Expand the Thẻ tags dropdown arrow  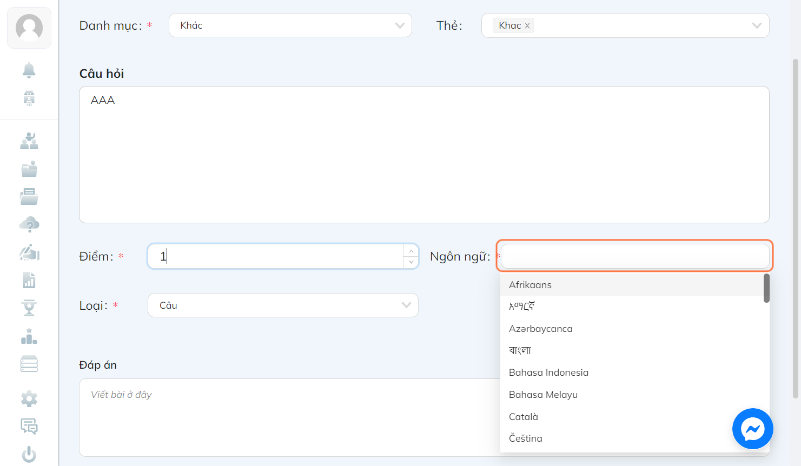point(757,25)
